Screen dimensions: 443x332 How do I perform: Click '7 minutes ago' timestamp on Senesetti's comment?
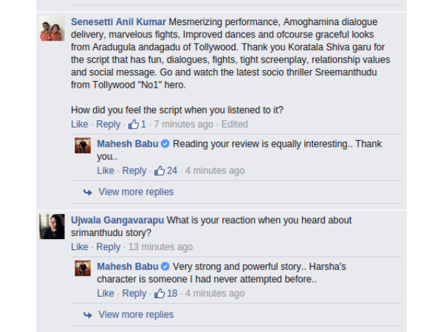(x=183, y=124)
